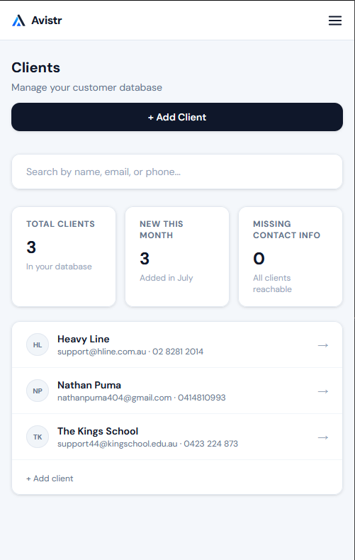The image size is (355, 560).
Task: Click the TK avatar for The Kings School
Action: click(x=38, y=437)
